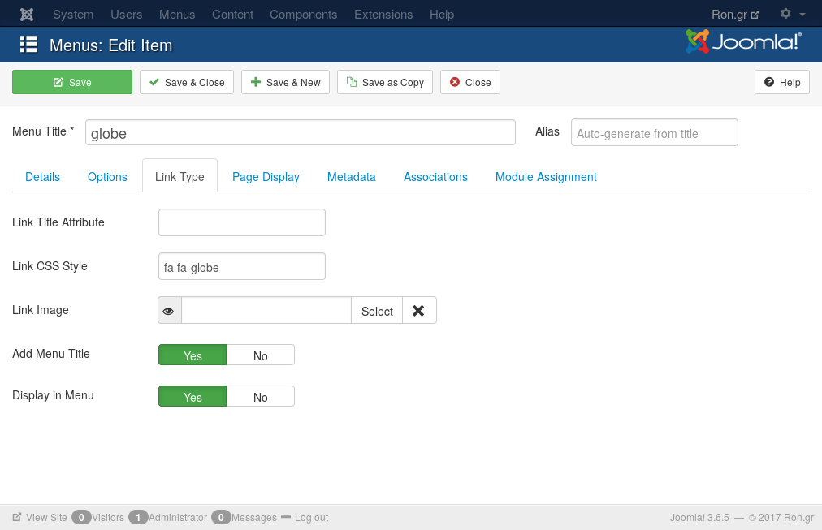Click Save as Copy button
822x530 pixels.
pyautogui.click(x=385, y=82)
